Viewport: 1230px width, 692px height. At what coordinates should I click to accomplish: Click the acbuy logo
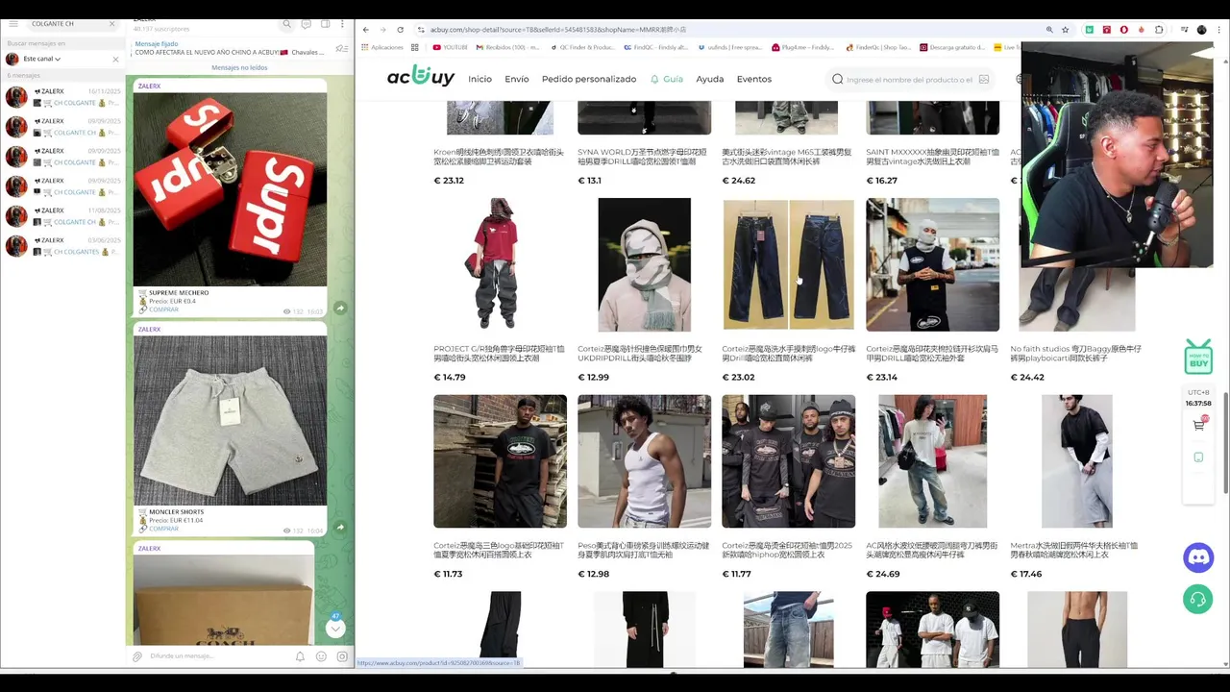point(420,77)
